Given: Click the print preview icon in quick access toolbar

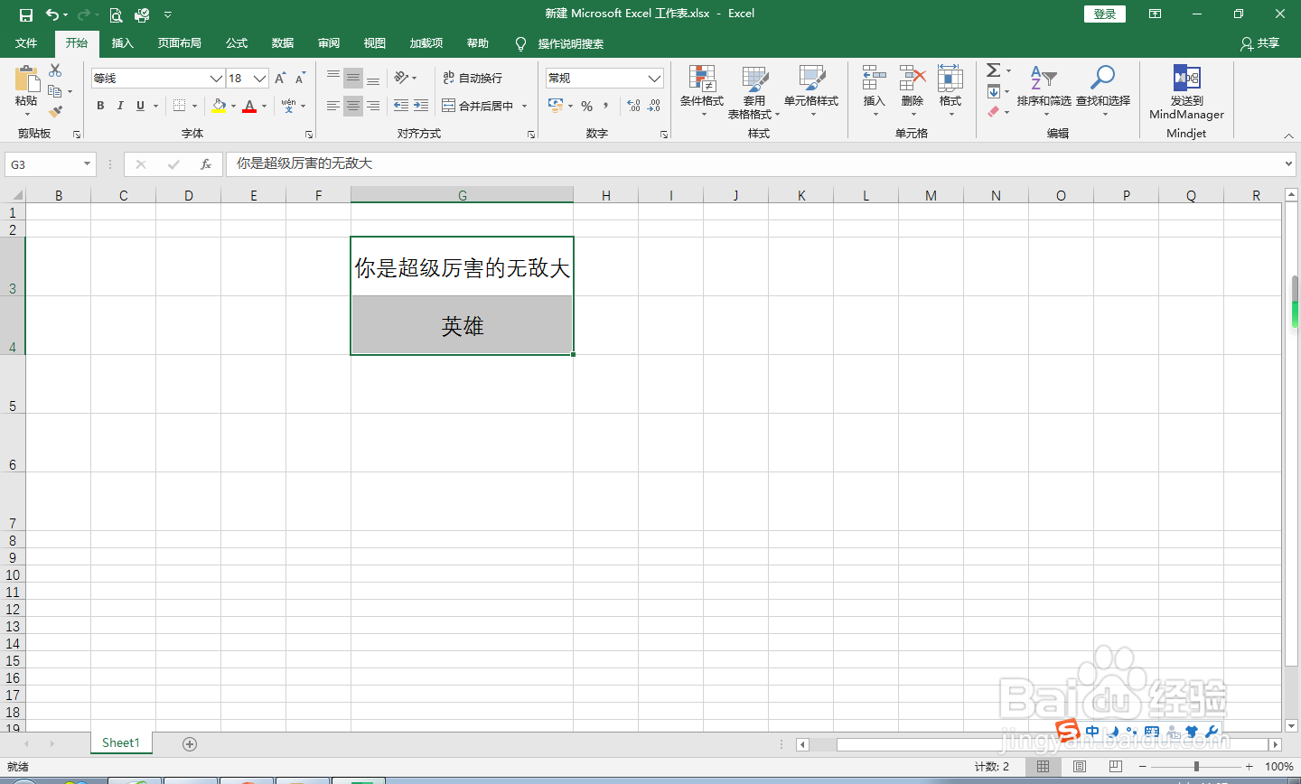Looking at the screenshot, I should pyautogui.click(x=116, y=14).
